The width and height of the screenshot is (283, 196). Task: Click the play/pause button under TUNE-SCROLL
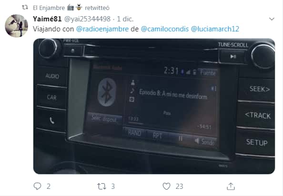[x=233, y=57]
